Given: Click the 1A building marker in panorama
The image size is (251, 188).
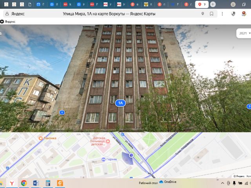Looking at the screenshot, I should (x=120, y=103).
